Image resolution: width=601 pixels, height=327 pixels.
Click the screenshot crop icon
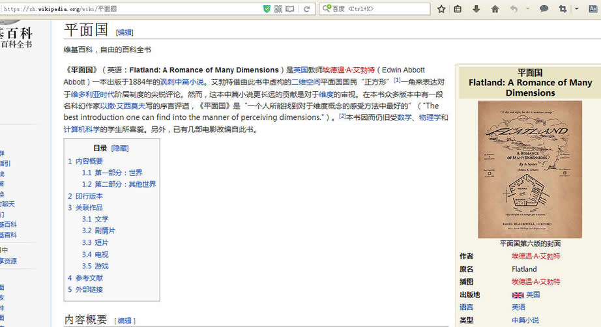pyautogui.click(x=563, y=9)
